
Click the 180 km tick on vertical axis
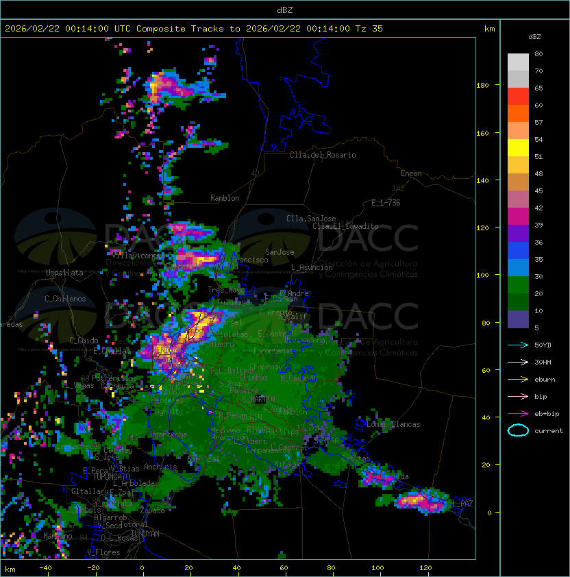click(x=482, y=86)
